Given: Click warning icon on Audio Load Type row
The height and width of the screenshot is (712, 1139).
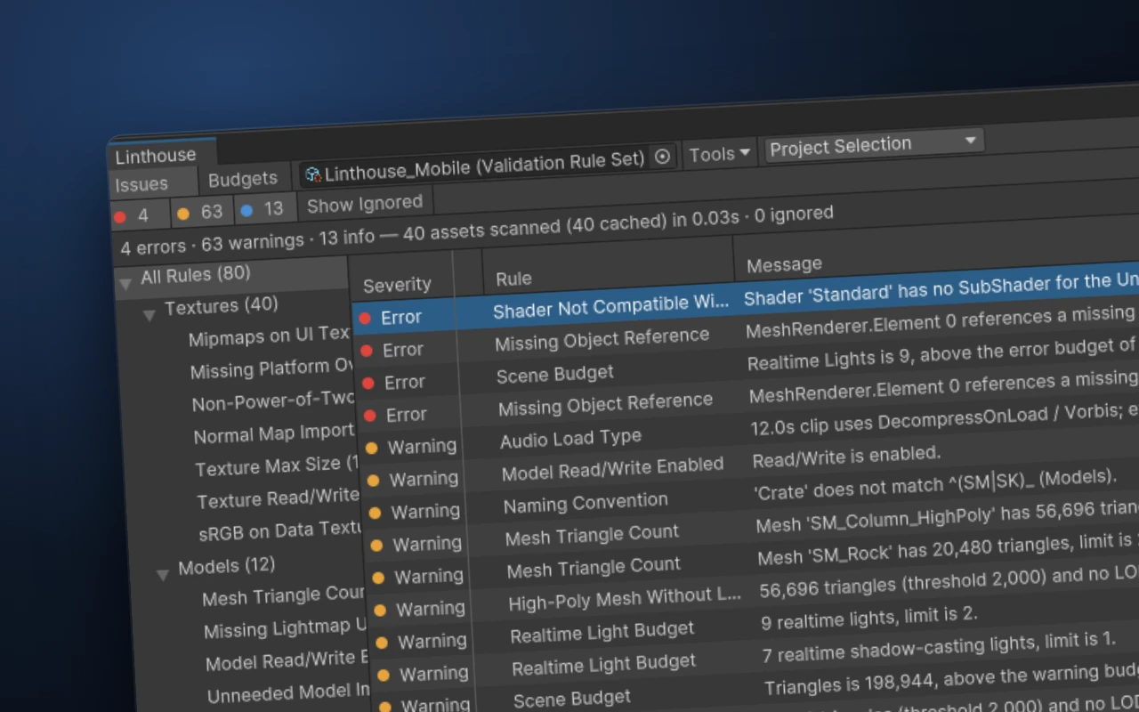Looking at the screenshot, I should 372,448.
